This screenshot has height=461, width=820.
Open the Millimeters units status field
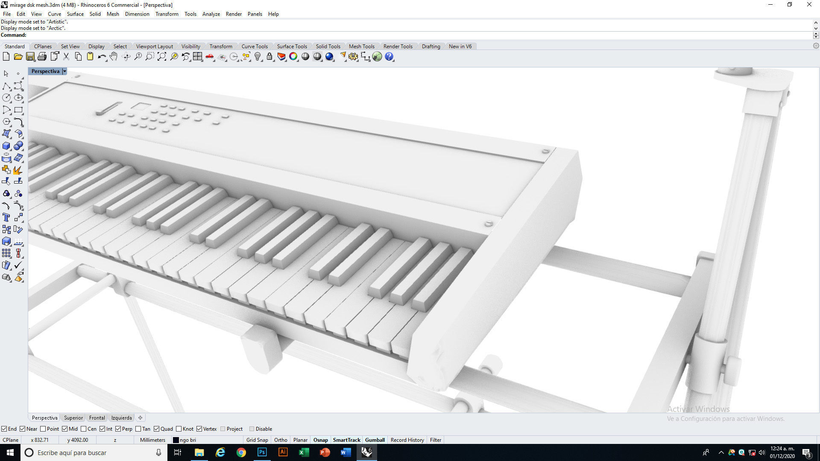152,440
